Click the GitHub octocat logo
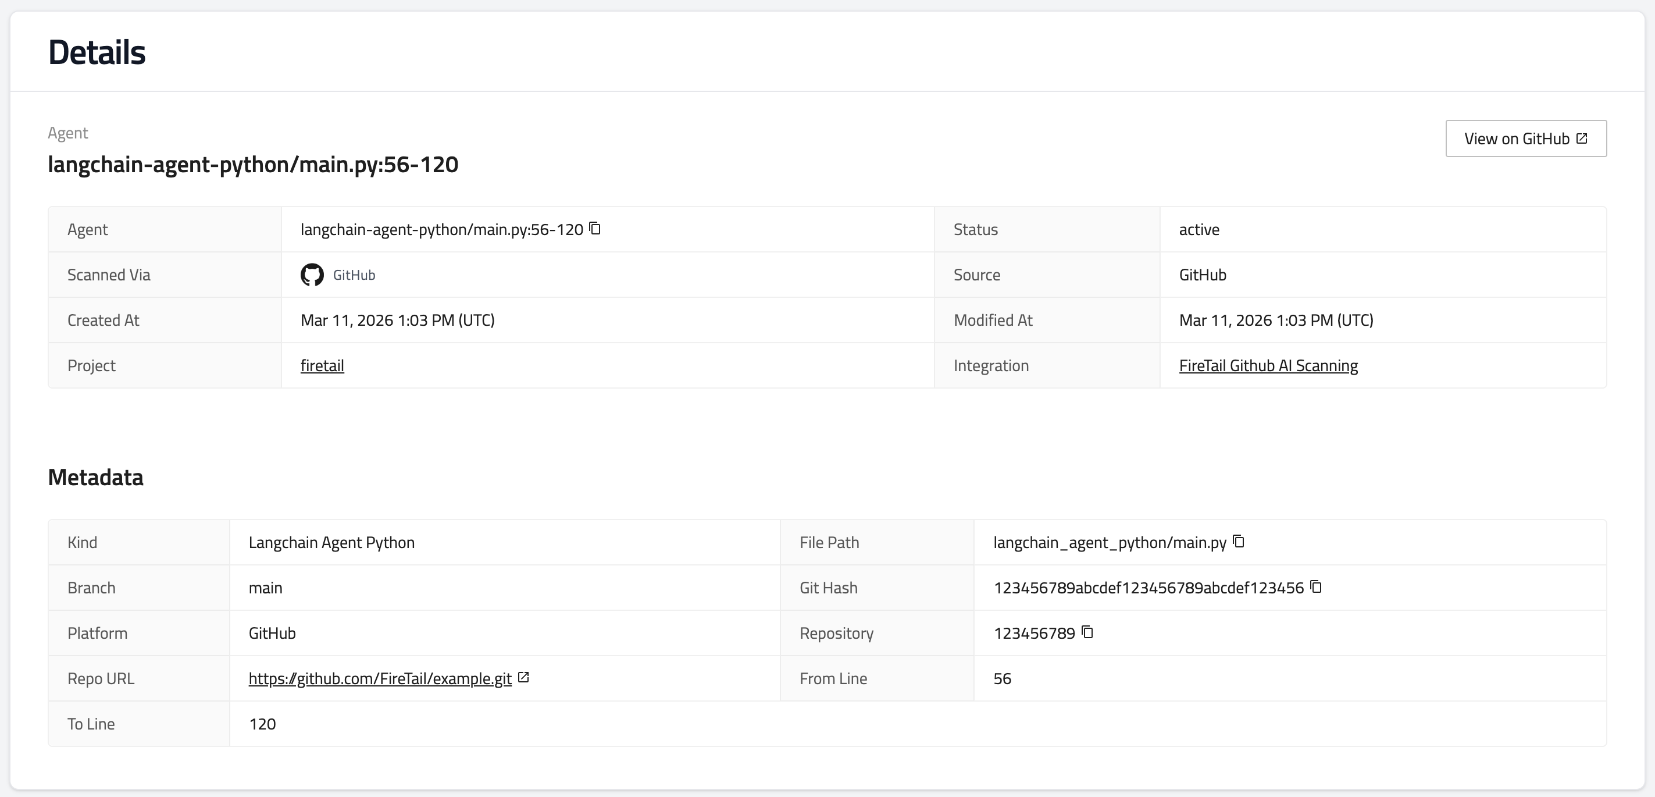The width and height of the screenshot is (1655, 797). point(312,275)
